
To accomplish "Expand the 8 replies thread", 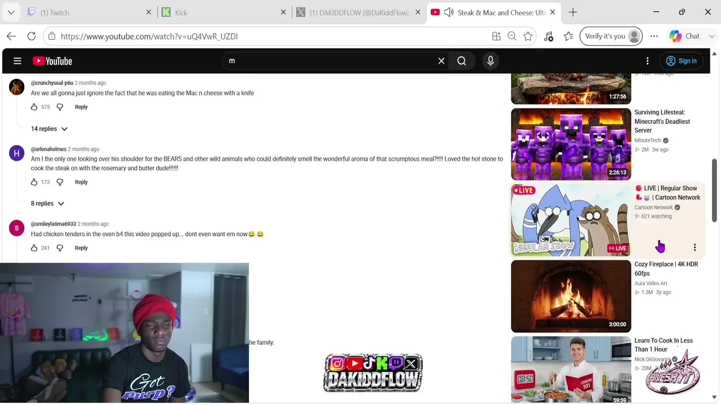I will (47, 204).
